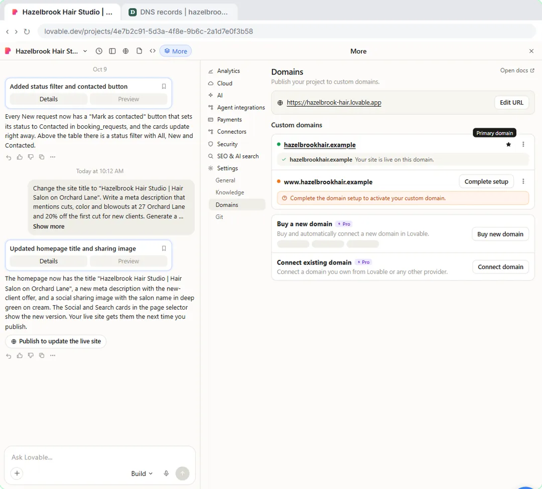Click the Buy new domain button
Screen dimensions: 542x489
(x=500, y=234)
